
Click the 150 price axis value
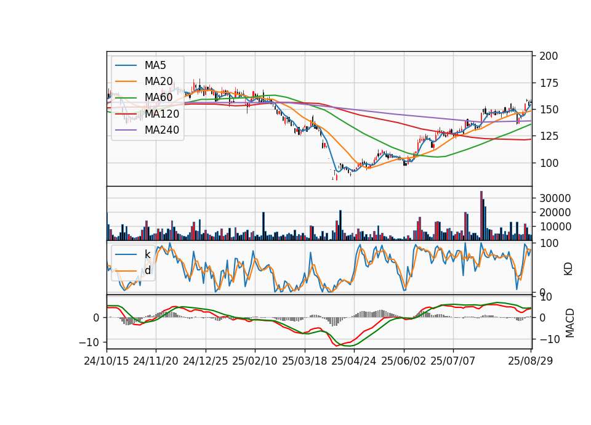point(549,110)
